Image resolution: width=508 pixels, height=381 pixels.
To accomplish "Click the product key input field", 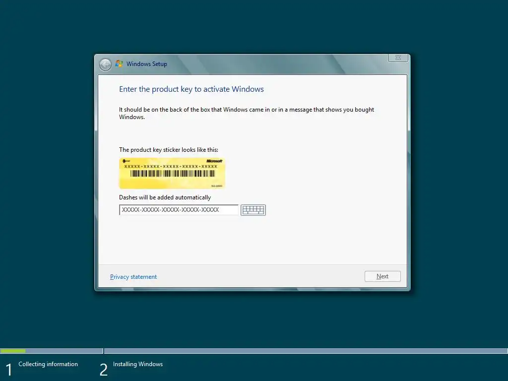I will pos(179,210).
